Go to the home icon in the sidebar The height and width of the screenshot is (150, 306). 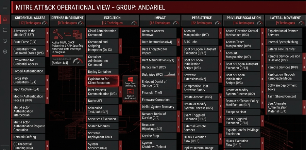coord(5,19)
